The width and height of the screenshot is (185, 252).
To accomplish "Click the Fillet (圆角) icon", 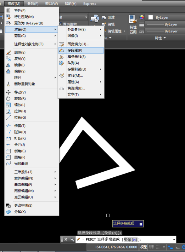I will 8,157.
